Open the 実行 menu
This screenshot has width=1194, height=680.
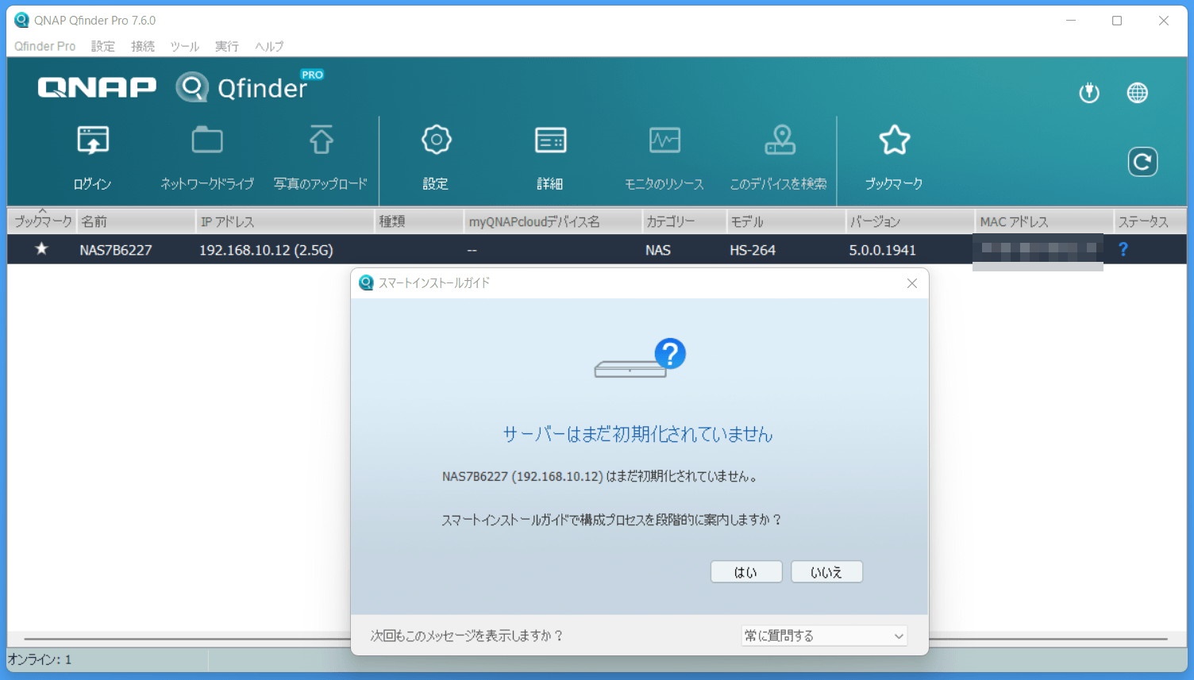[x=227, y=46]
